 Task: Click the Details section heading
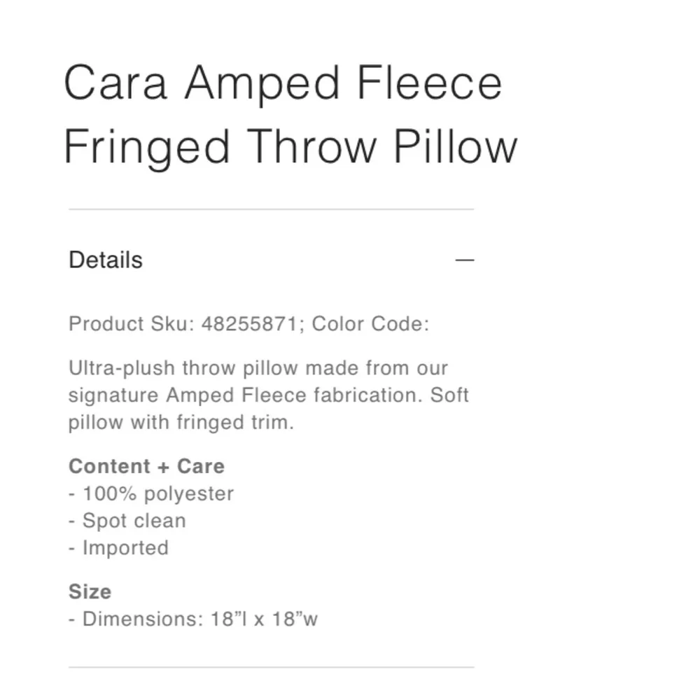pos(105,259)
